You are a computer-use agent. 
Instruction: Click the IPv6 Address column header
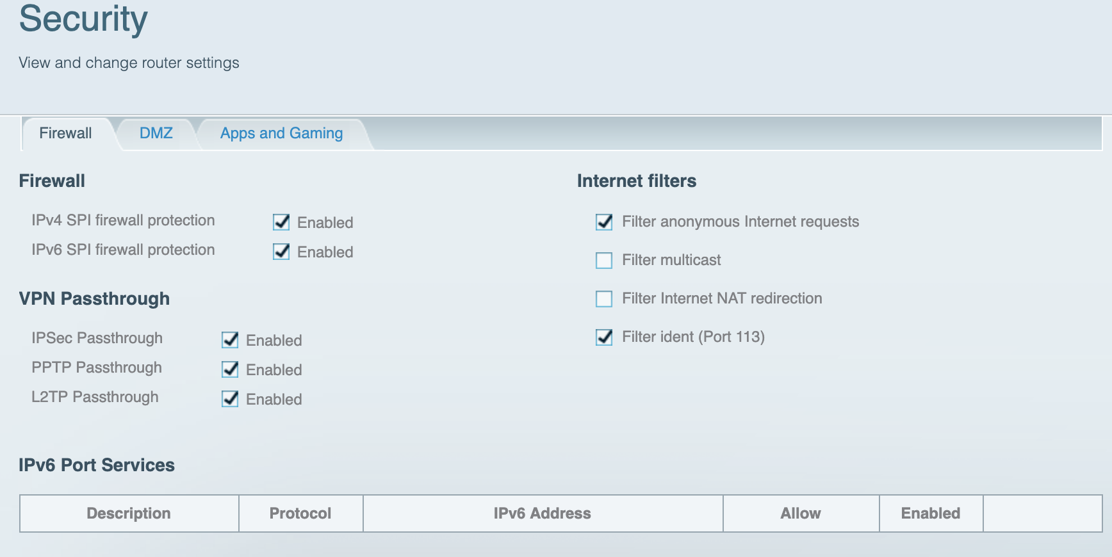click(543, 513)
